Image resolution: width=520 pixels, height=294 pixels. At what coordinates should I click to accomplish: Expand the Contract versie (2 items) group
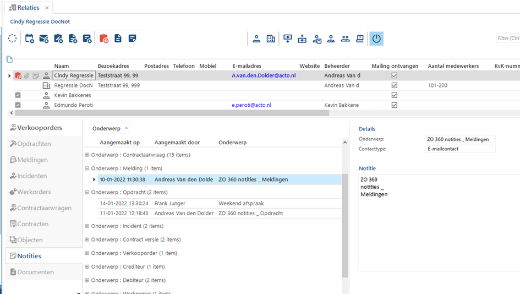(87, 239)
